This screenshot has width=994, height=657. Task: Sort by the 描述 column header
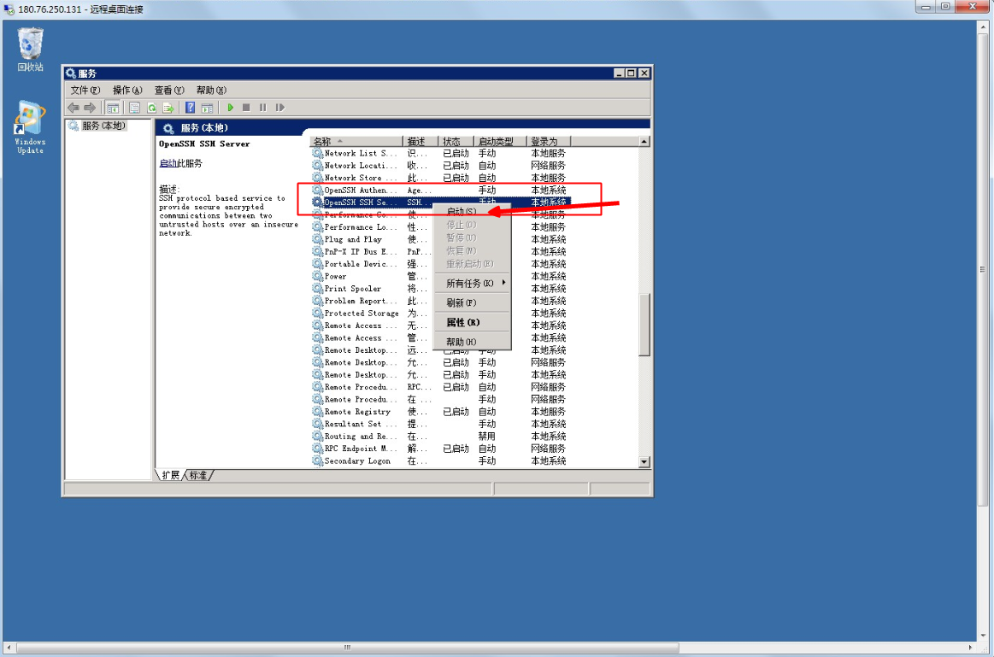click(x=421, y=141)
